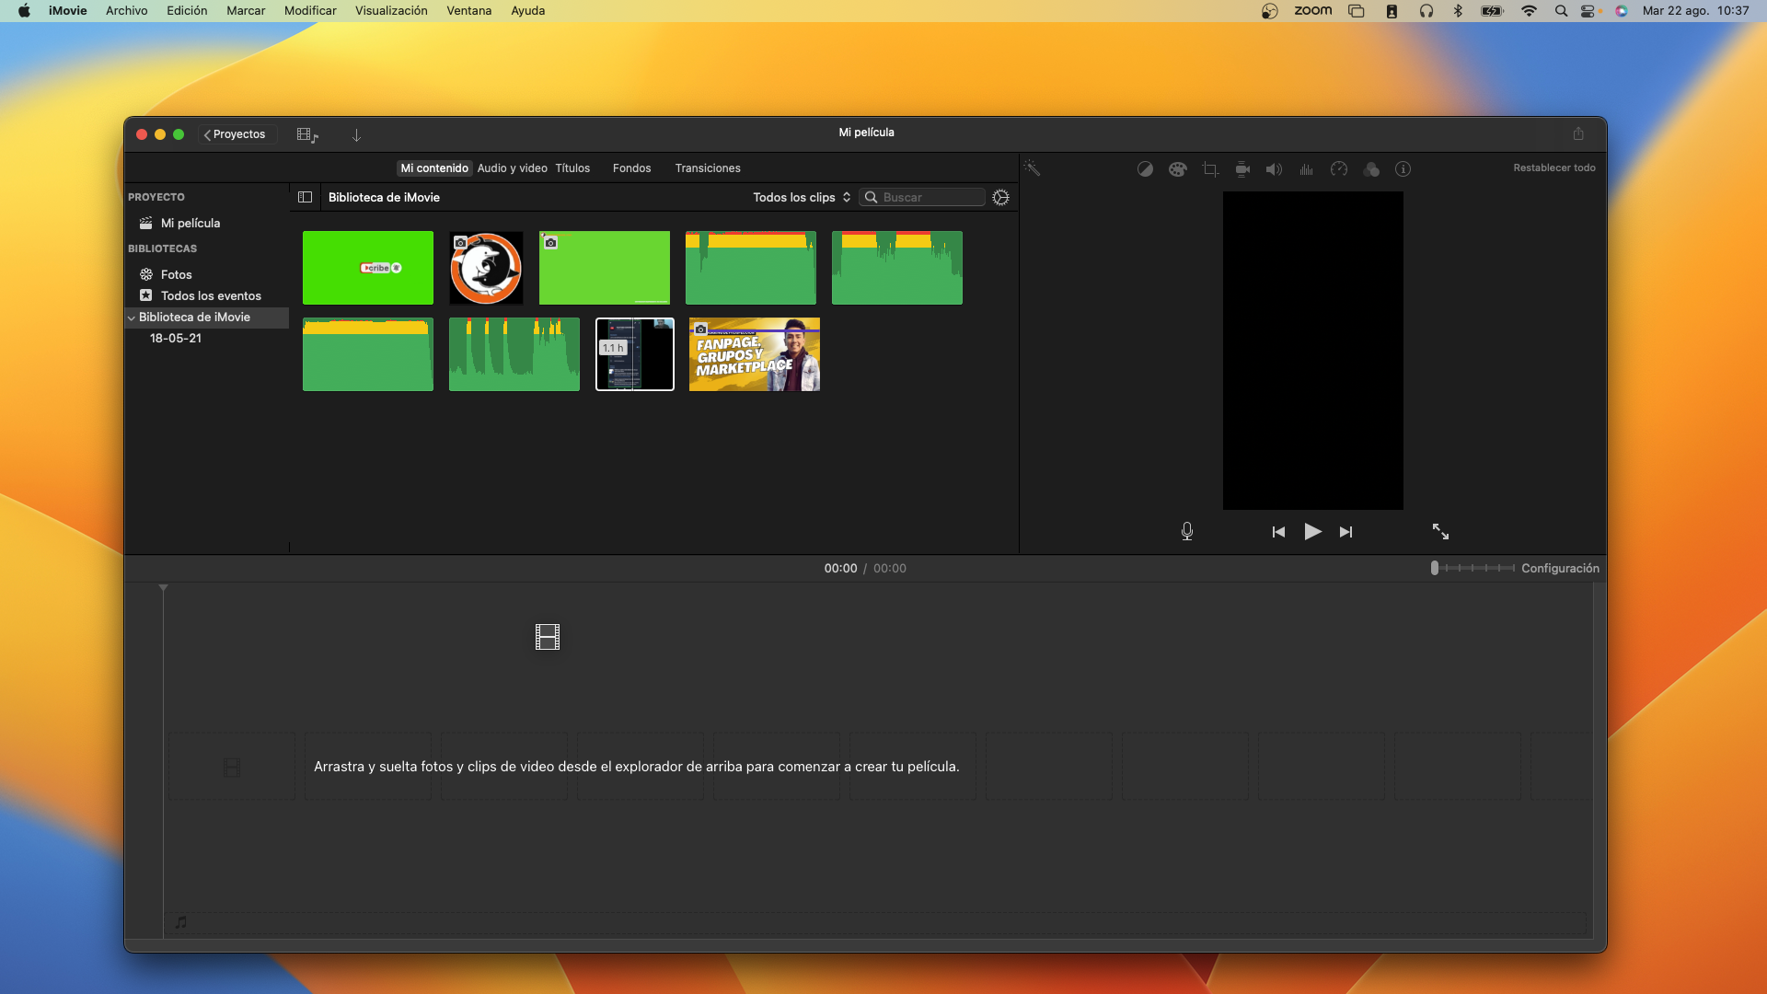
Task: Click Restablecer todo
Action: click(1553, 168)
